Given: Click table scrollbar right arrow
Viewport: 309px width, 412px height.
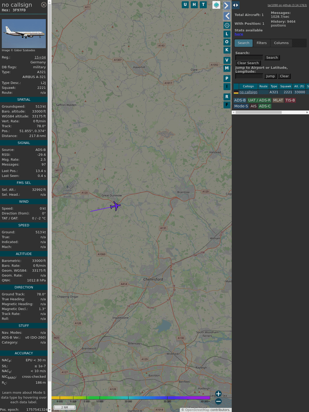Looking at the screenshot, I should click(307, 113).
